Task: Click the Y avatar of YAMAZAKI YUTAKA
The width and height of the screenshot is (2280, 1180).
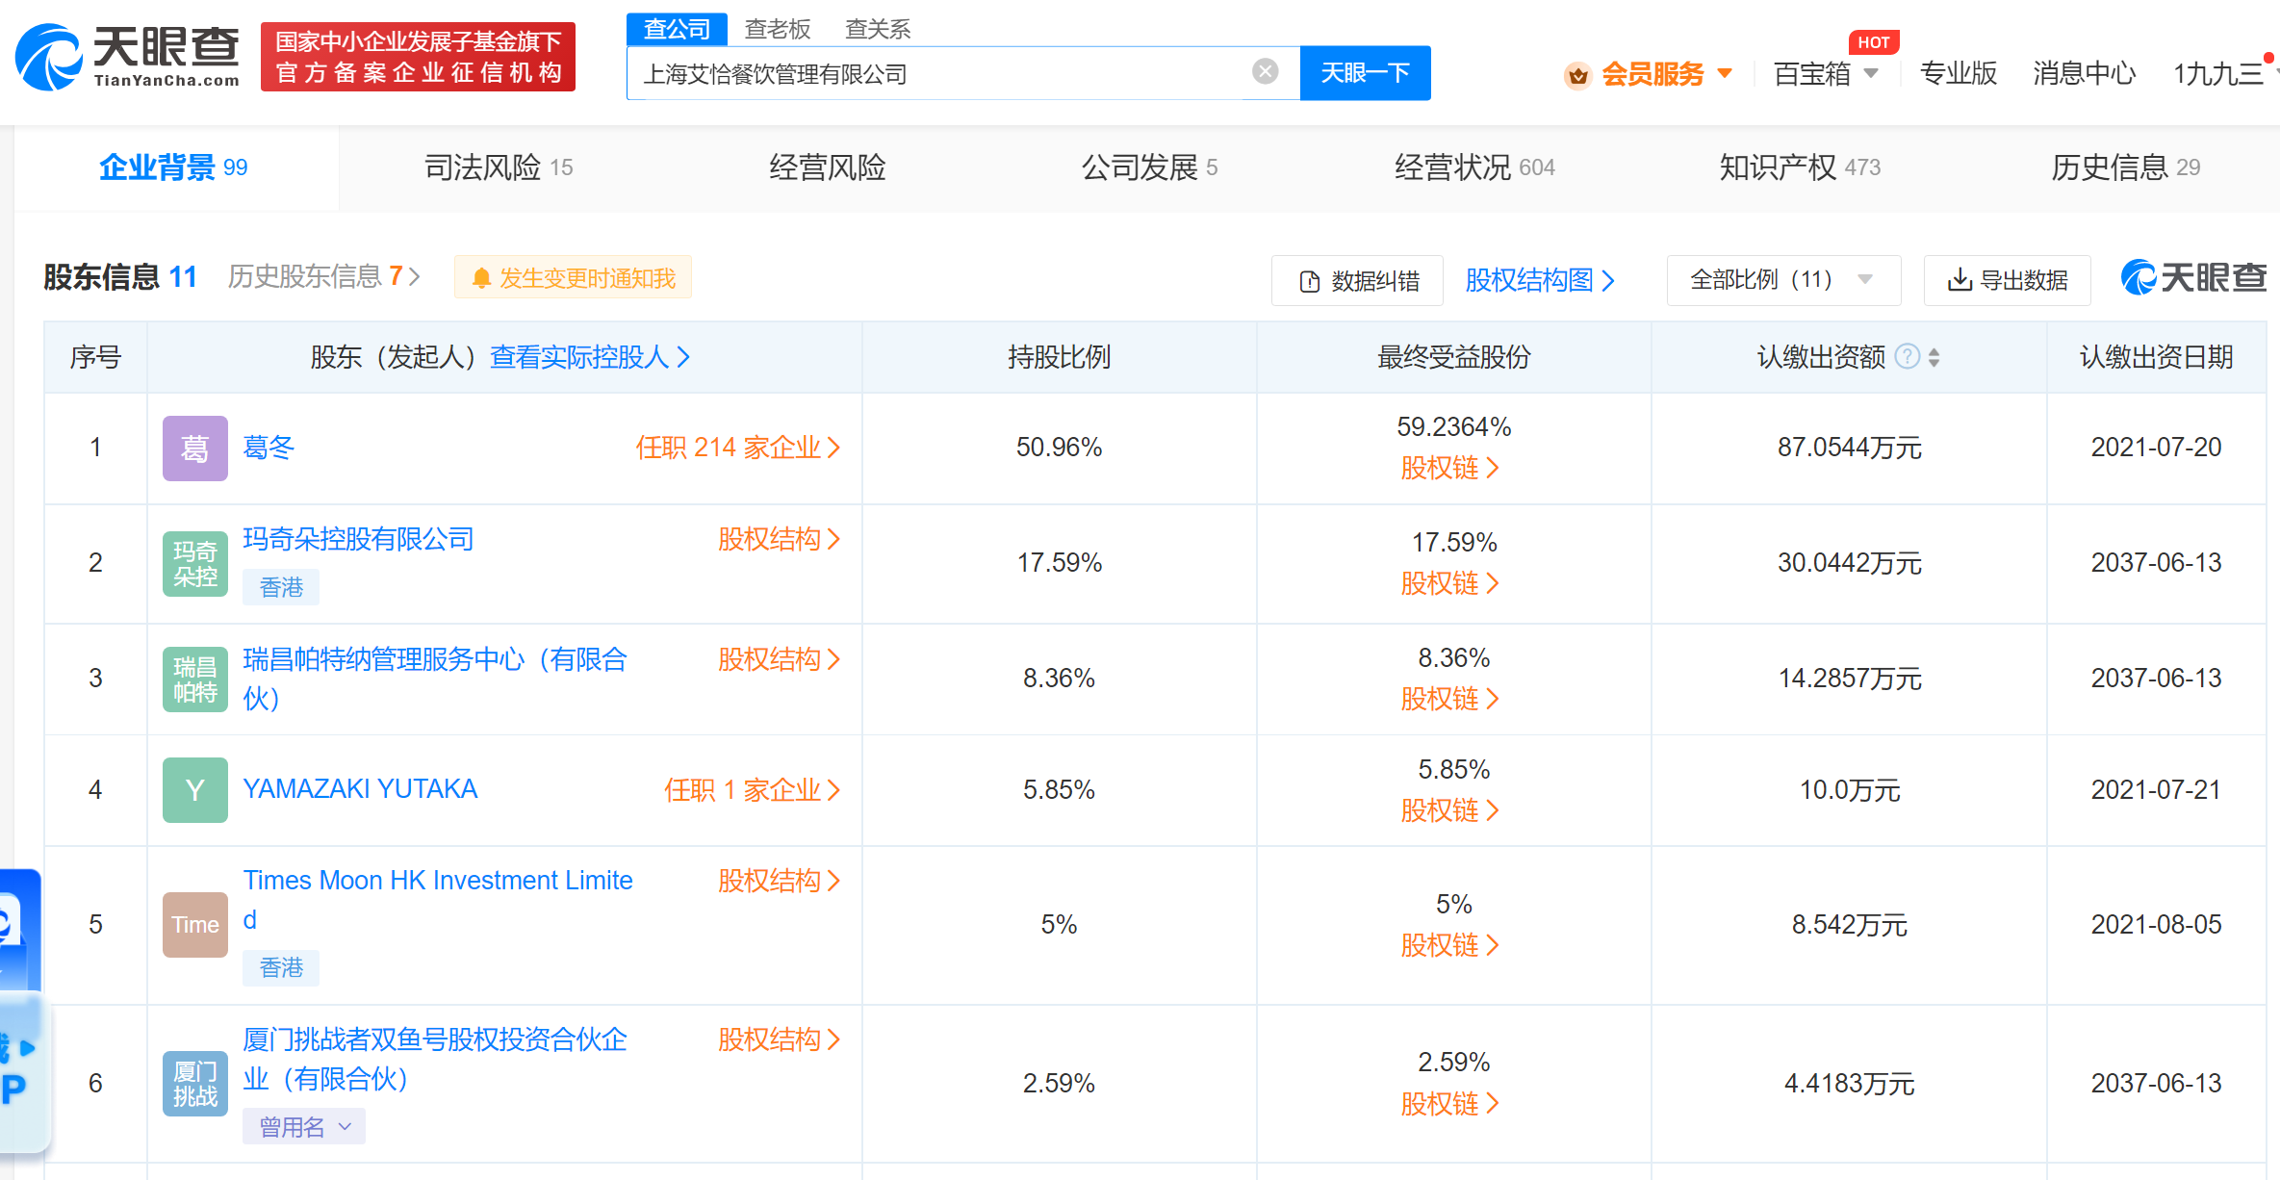Action: [195, 790]
